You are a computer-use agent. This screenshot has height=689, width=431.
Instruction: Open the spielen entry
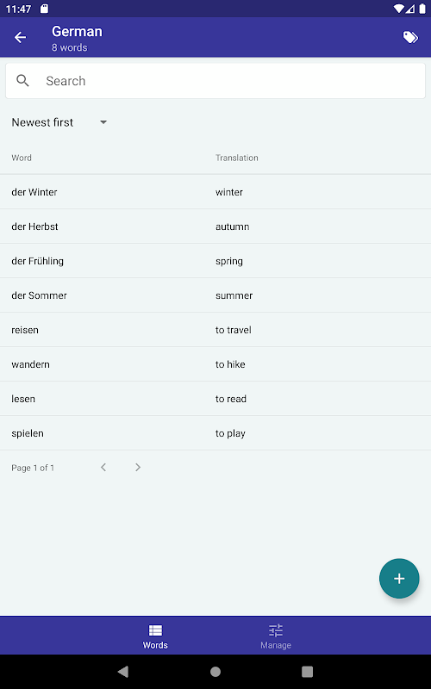215,433
